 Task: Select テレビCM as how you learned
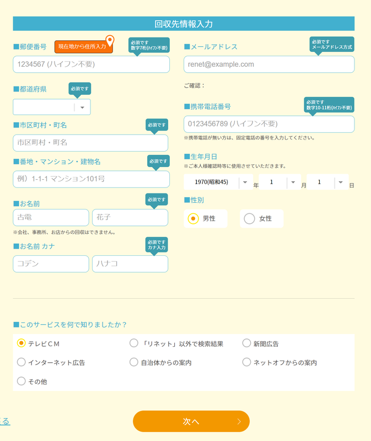[x=21, y=342]
